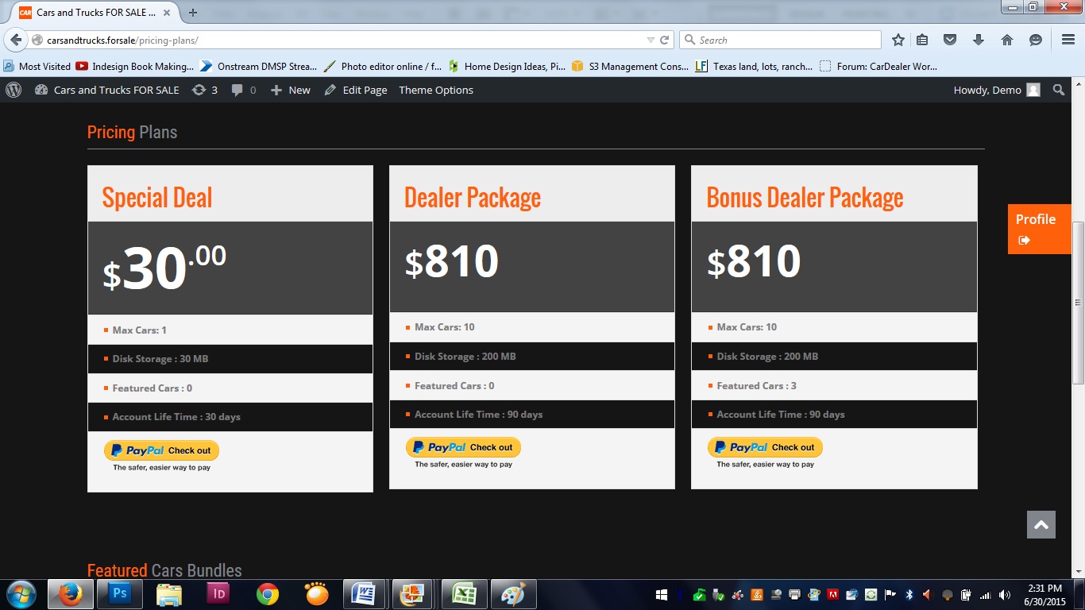Viewport: 1085px width, 610px height.
Task: Reload the page with the refresh icon
Action: (x=664, y=40)
